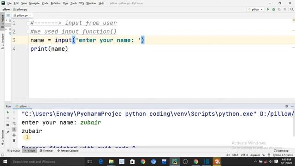295x166 pixels.
Task: Click the pillow project breadcrumb
Action: (x=6, y=9)
